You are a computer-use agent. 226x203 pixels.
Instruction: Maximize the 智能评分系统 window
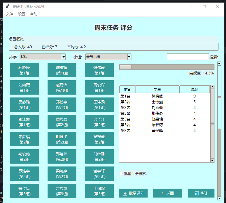pos(204,7)
